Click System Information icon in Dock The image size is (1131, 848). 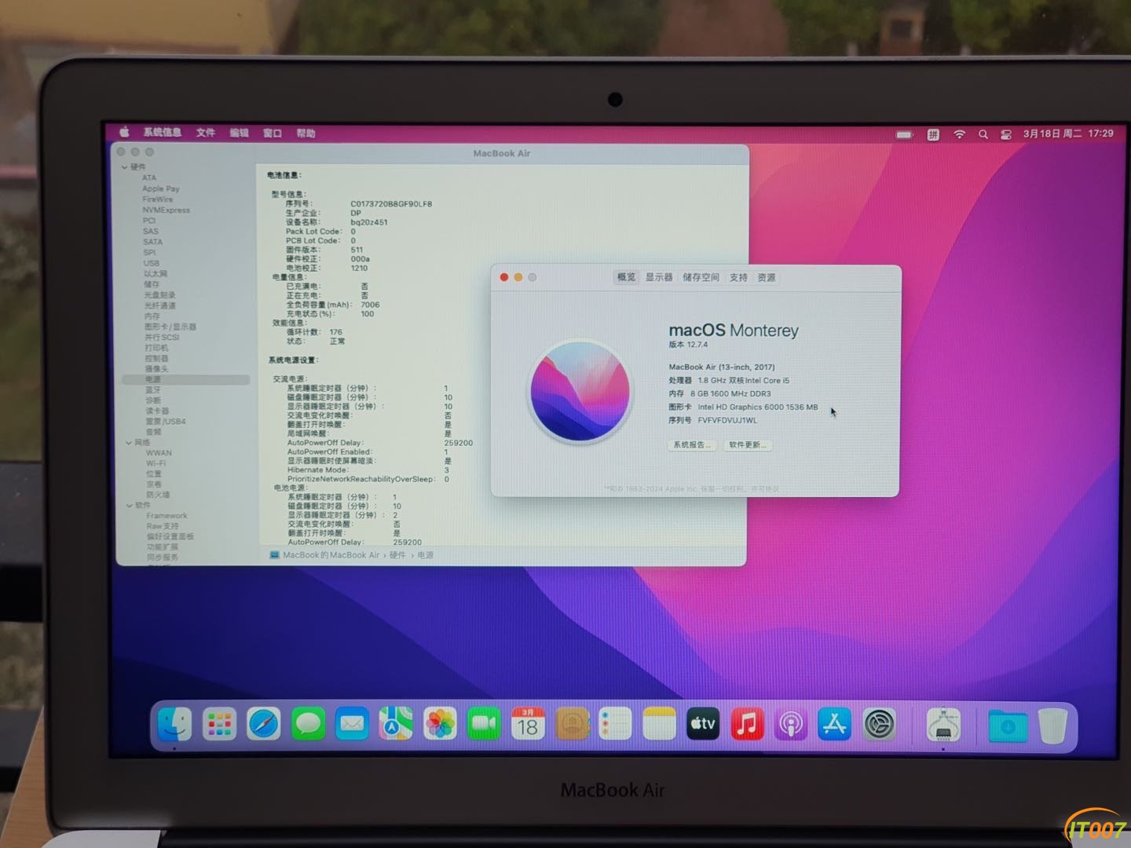(x=943, y=724)
